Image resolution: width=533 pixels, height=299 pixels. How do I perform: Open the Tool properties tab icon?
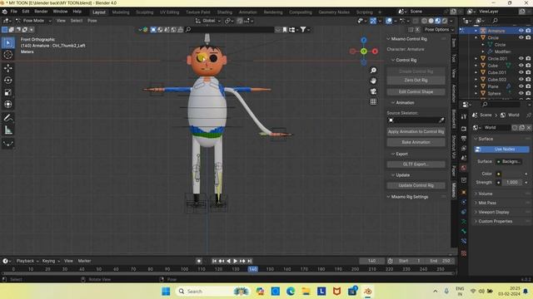(464, 116)
